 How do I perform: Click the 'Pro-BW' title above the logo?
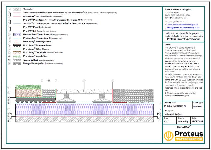[184, 127]
